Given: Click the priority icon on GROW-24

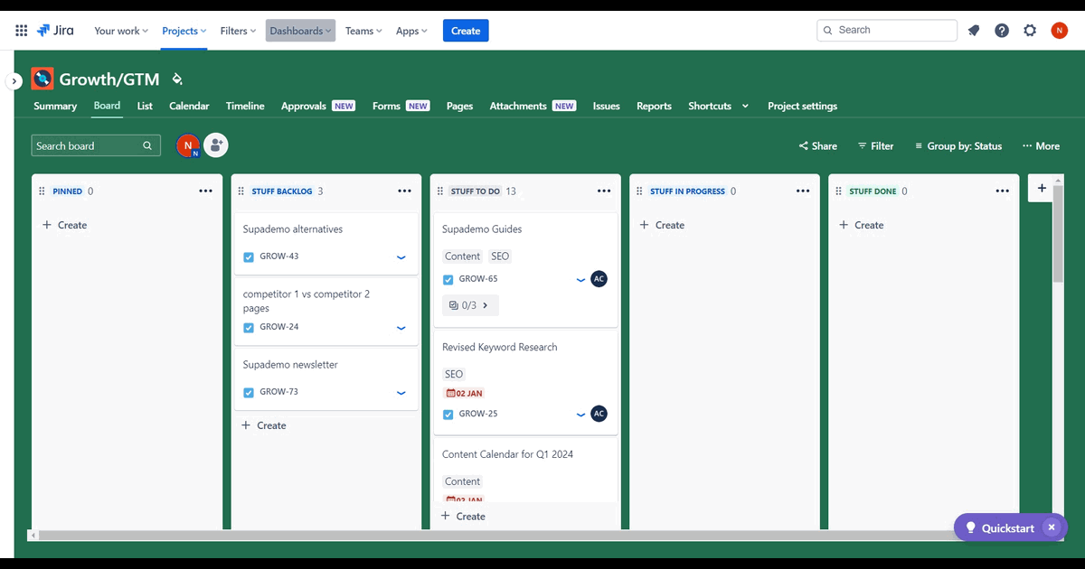Looking at the screenshot, I should click(x=401, y=328).
